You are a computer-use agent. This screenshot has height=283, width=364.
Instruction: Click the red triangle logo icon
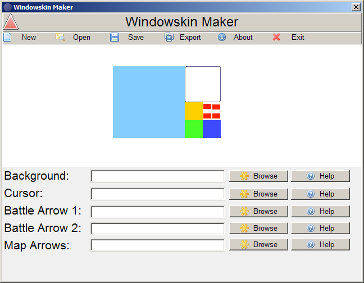pyautogui.click(x=11, y=22)
